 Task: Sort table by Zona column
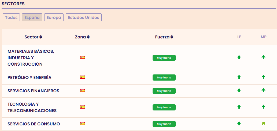82,37
